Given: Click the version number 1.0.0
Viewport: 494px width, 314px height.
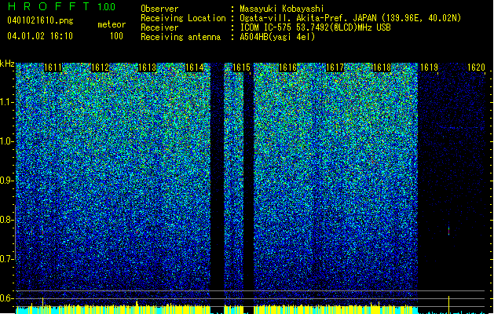Looking at the screenshot, I should coord(107,7).
